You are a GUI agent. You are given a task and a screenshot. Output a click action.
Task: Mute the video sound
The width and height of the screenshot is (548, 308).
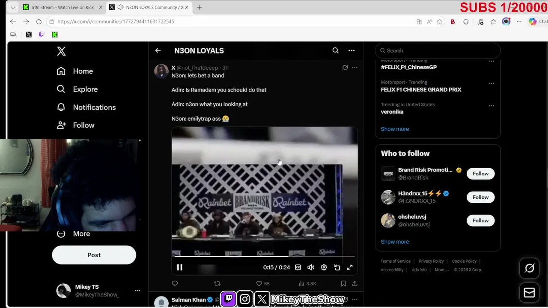click(311, 267)
